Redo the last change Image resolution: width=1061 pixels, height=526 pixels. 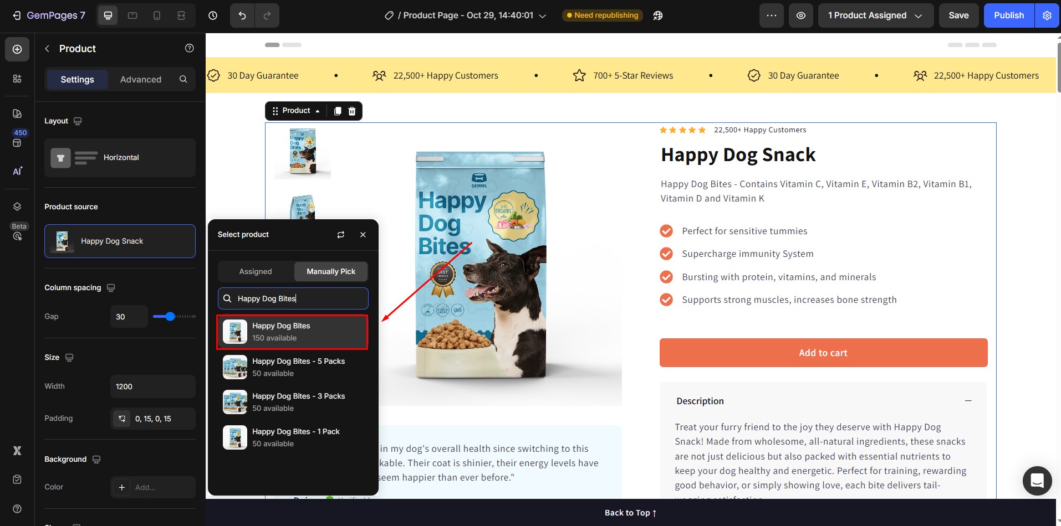(268, 16)
